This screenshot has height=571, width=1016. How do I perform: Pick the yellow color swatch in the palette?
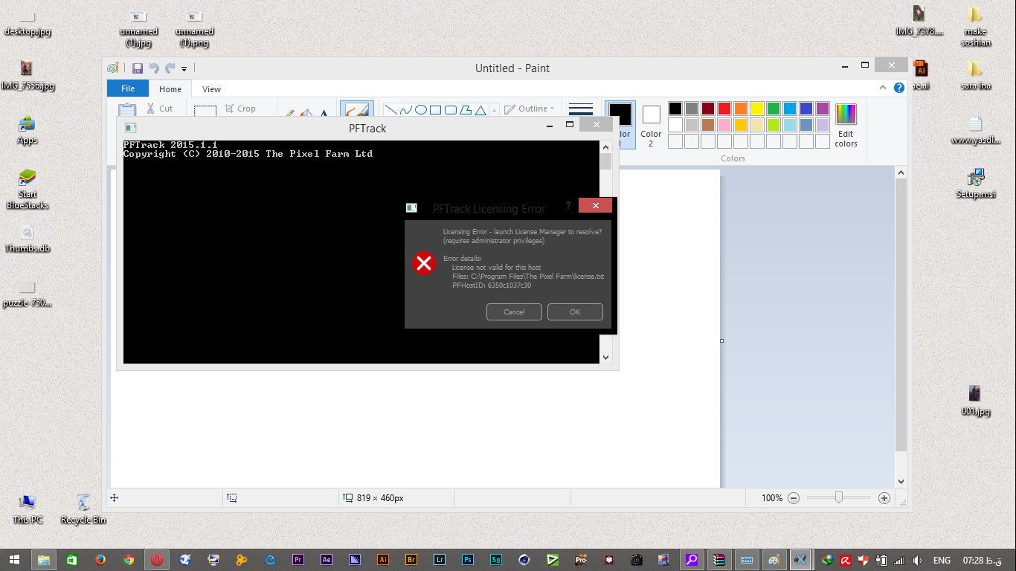pyautogui.click(x=756, y=109)
